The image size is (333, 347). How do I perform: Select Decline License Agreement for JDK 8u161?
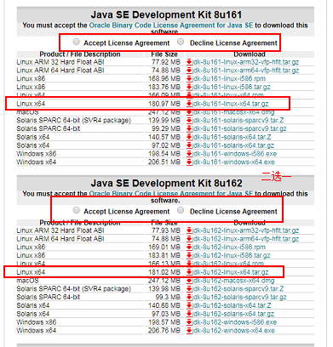coord(181,42)
